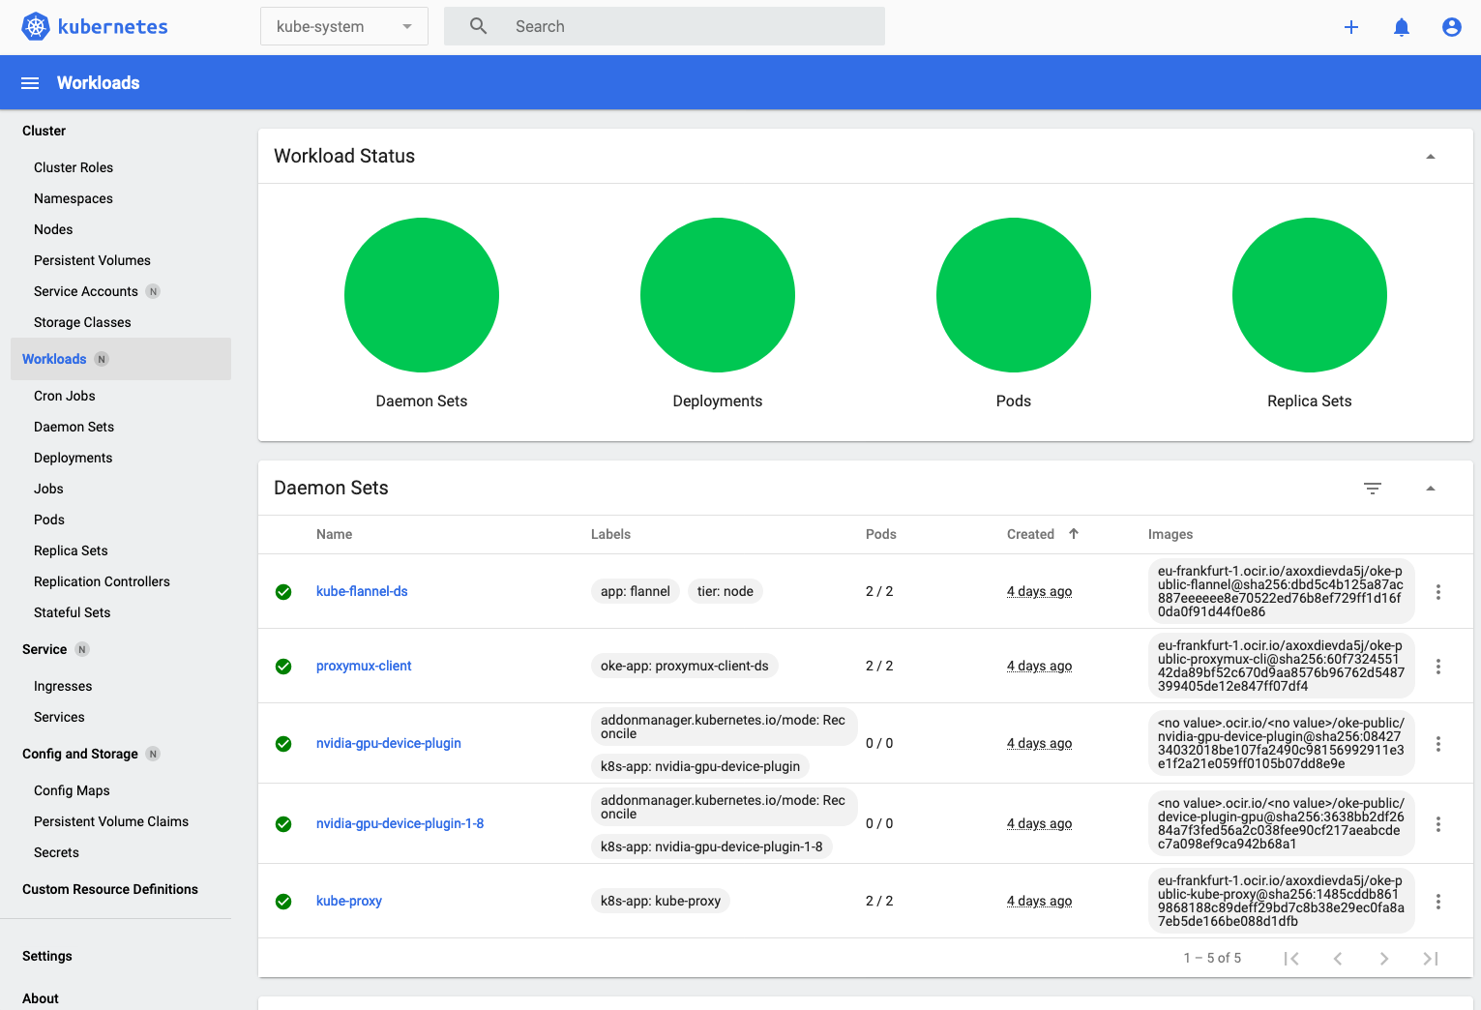The height and width of the screenshot is (1010, 1481).
Task: Click the search magnifier icon
Action: [479, 26]
